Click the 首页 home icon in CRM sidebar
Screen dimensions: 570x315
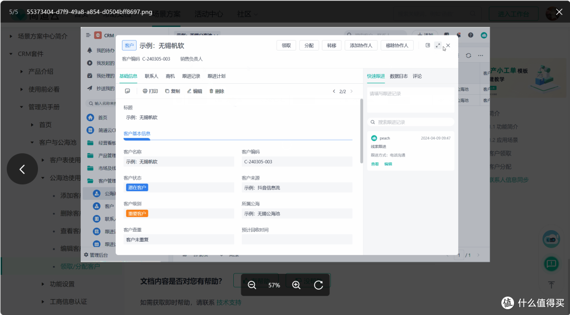(90, 117)
